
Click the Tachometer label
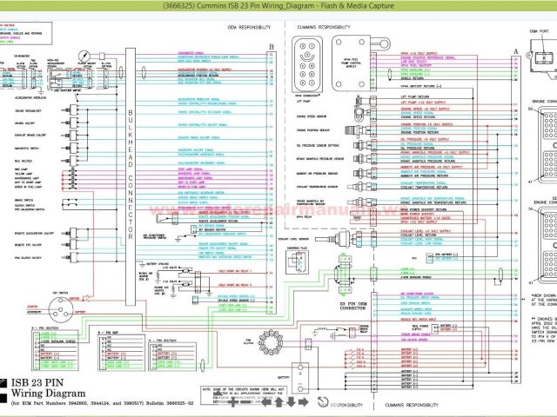click(x=25, y=54)
